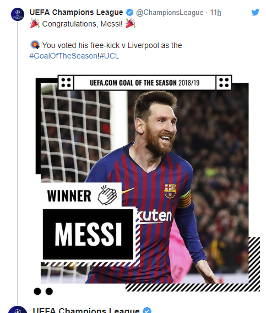Open the Messi goal of the season image
The image size is (266, 313).
click(148, 183)
